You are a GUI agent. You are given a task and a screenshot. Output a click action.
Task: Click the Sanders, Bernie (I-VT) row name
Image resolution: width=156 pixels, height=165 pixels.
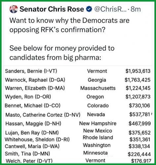31,71
